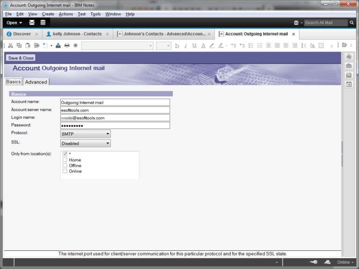Open the font name dropdown in toolbar
359x269 pixels.
(117, 46)
